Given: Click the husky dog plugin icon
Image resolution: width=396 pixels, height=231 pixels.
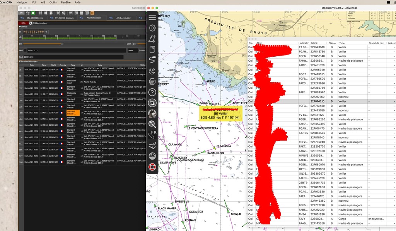Looking at the screenshot, I should (152, 114).
